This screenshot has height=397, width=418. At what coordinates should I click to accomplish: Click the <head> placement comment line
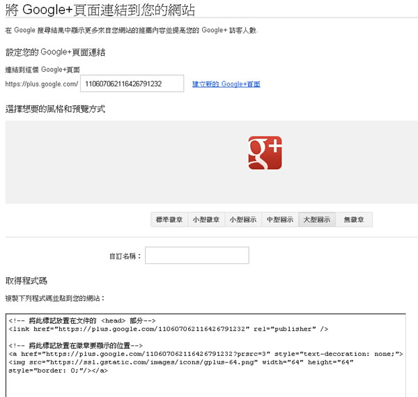[x=82, y=320]
